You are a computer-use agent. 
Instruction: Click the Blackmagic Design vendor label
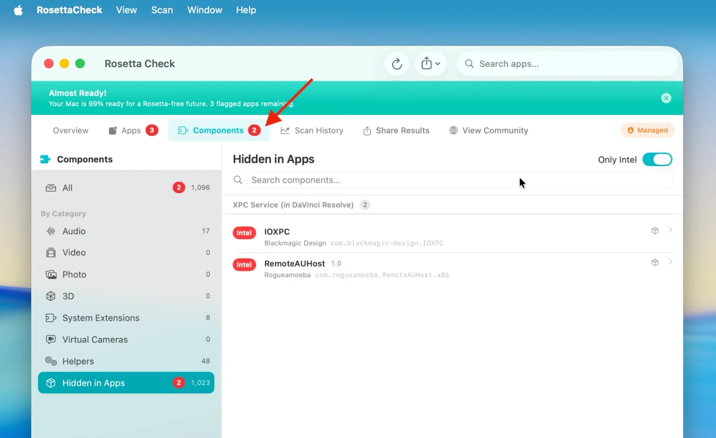tap(295, 244)
